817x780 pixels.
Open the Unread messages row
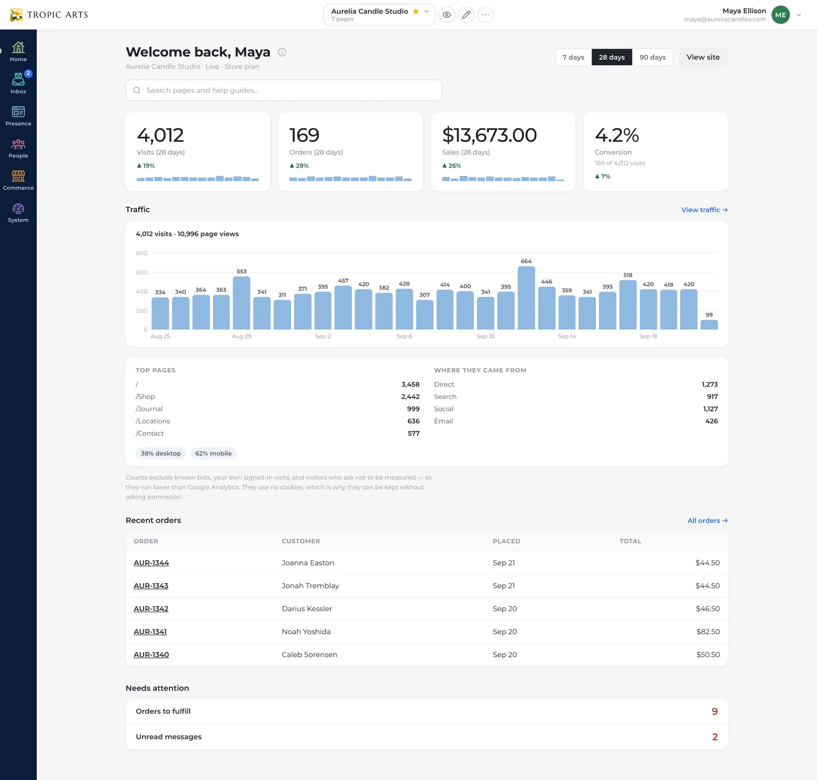click(426, 737)
